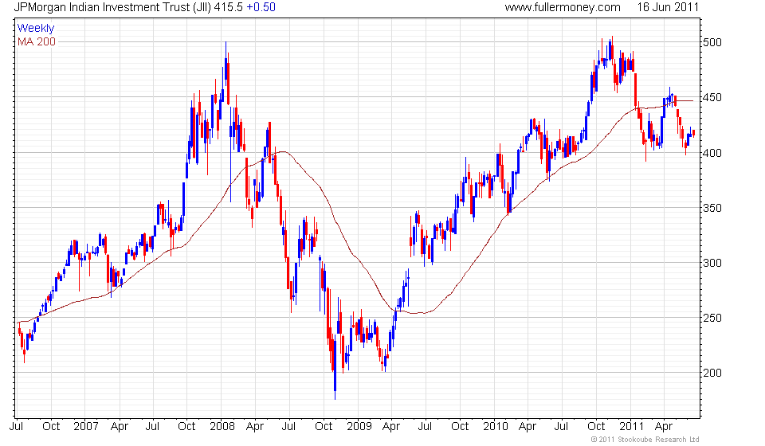
Task: Click the 350 price axis label
Action: coord(712,208)
